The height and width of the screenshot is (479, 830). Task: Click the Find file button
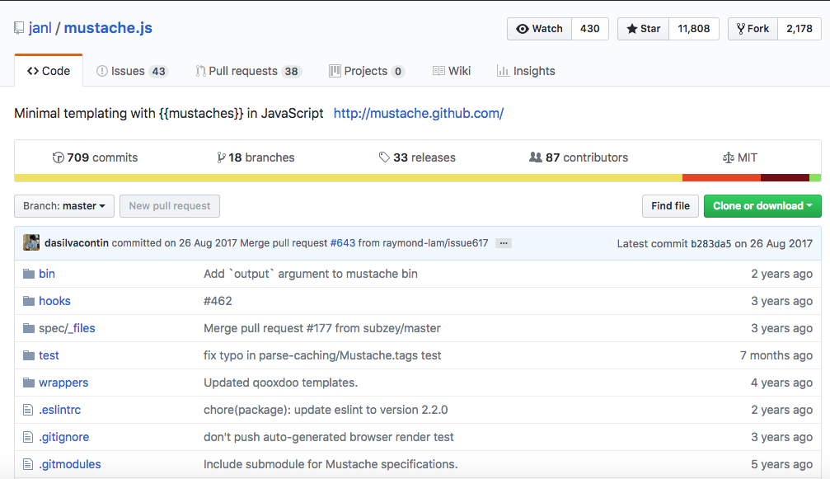670,206
